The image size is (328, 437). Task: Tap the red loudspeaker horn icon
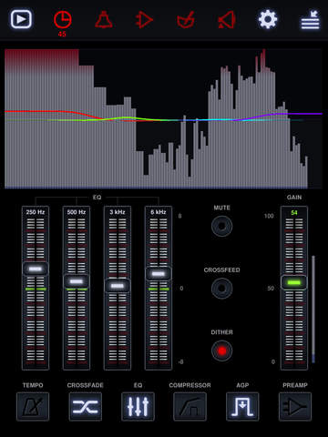click(x=227, y=20)
